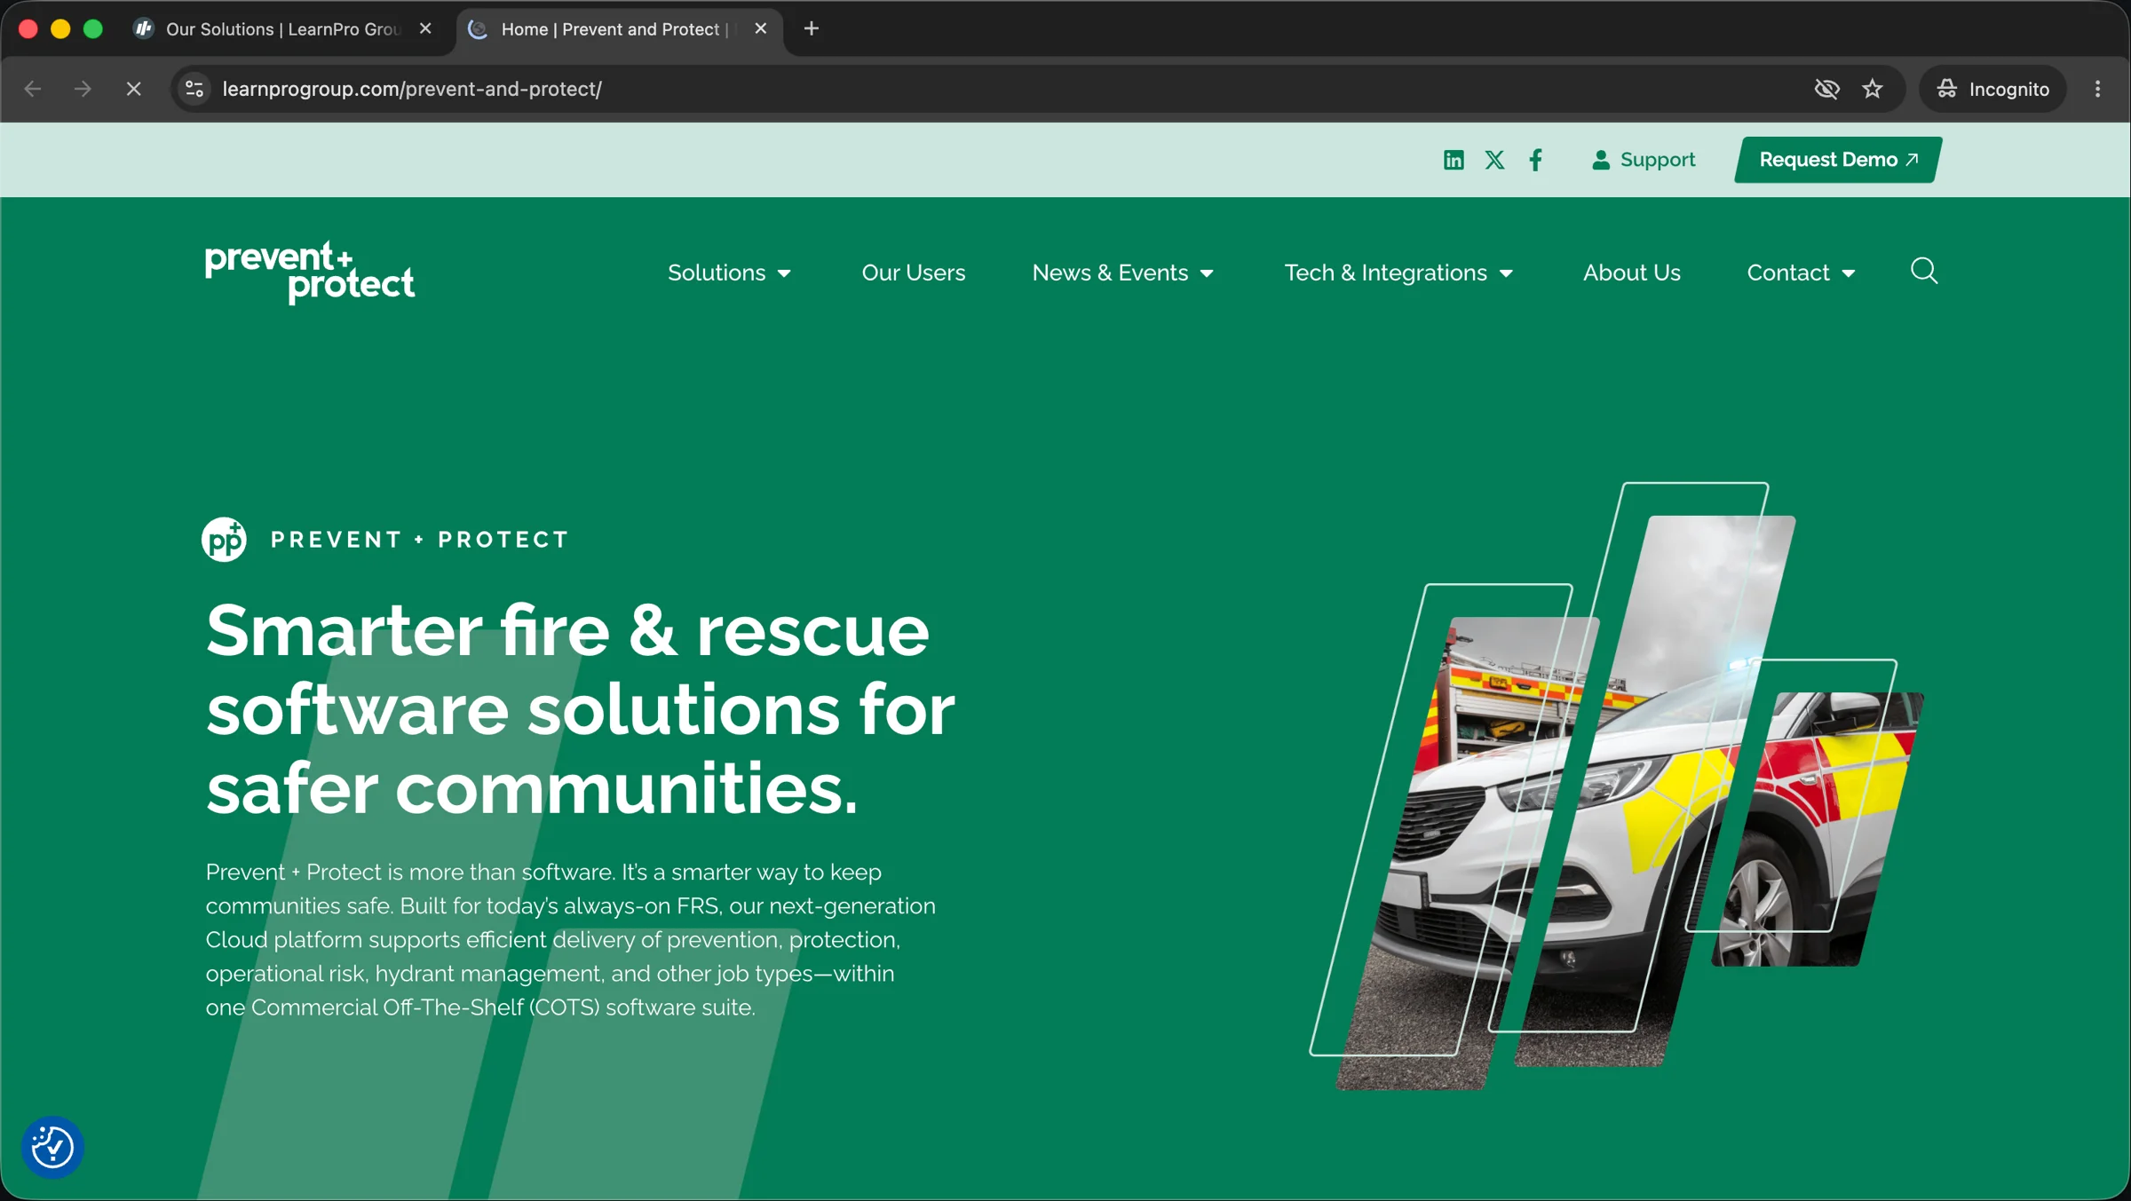
Task: Open the Facebook social icon
Action: point(1536,160)
